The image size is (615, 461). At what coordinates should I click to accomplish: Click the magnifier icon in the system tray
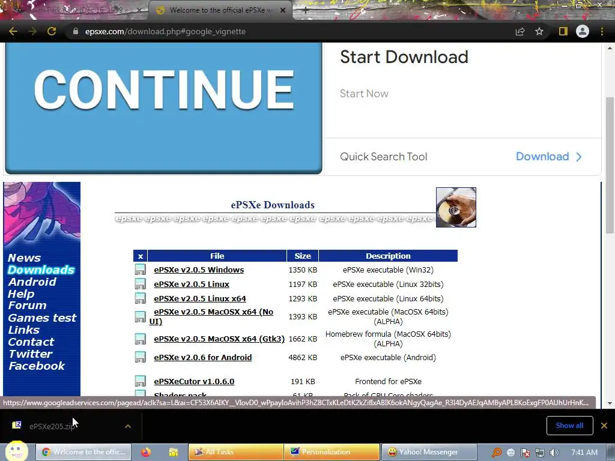[497, 453]
